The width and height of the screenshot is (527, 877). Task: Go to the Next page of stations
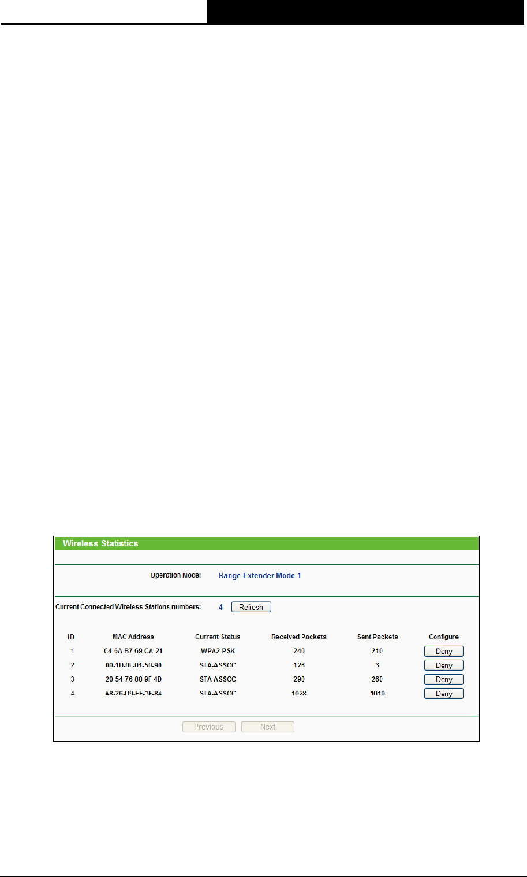tap(268, 727)
